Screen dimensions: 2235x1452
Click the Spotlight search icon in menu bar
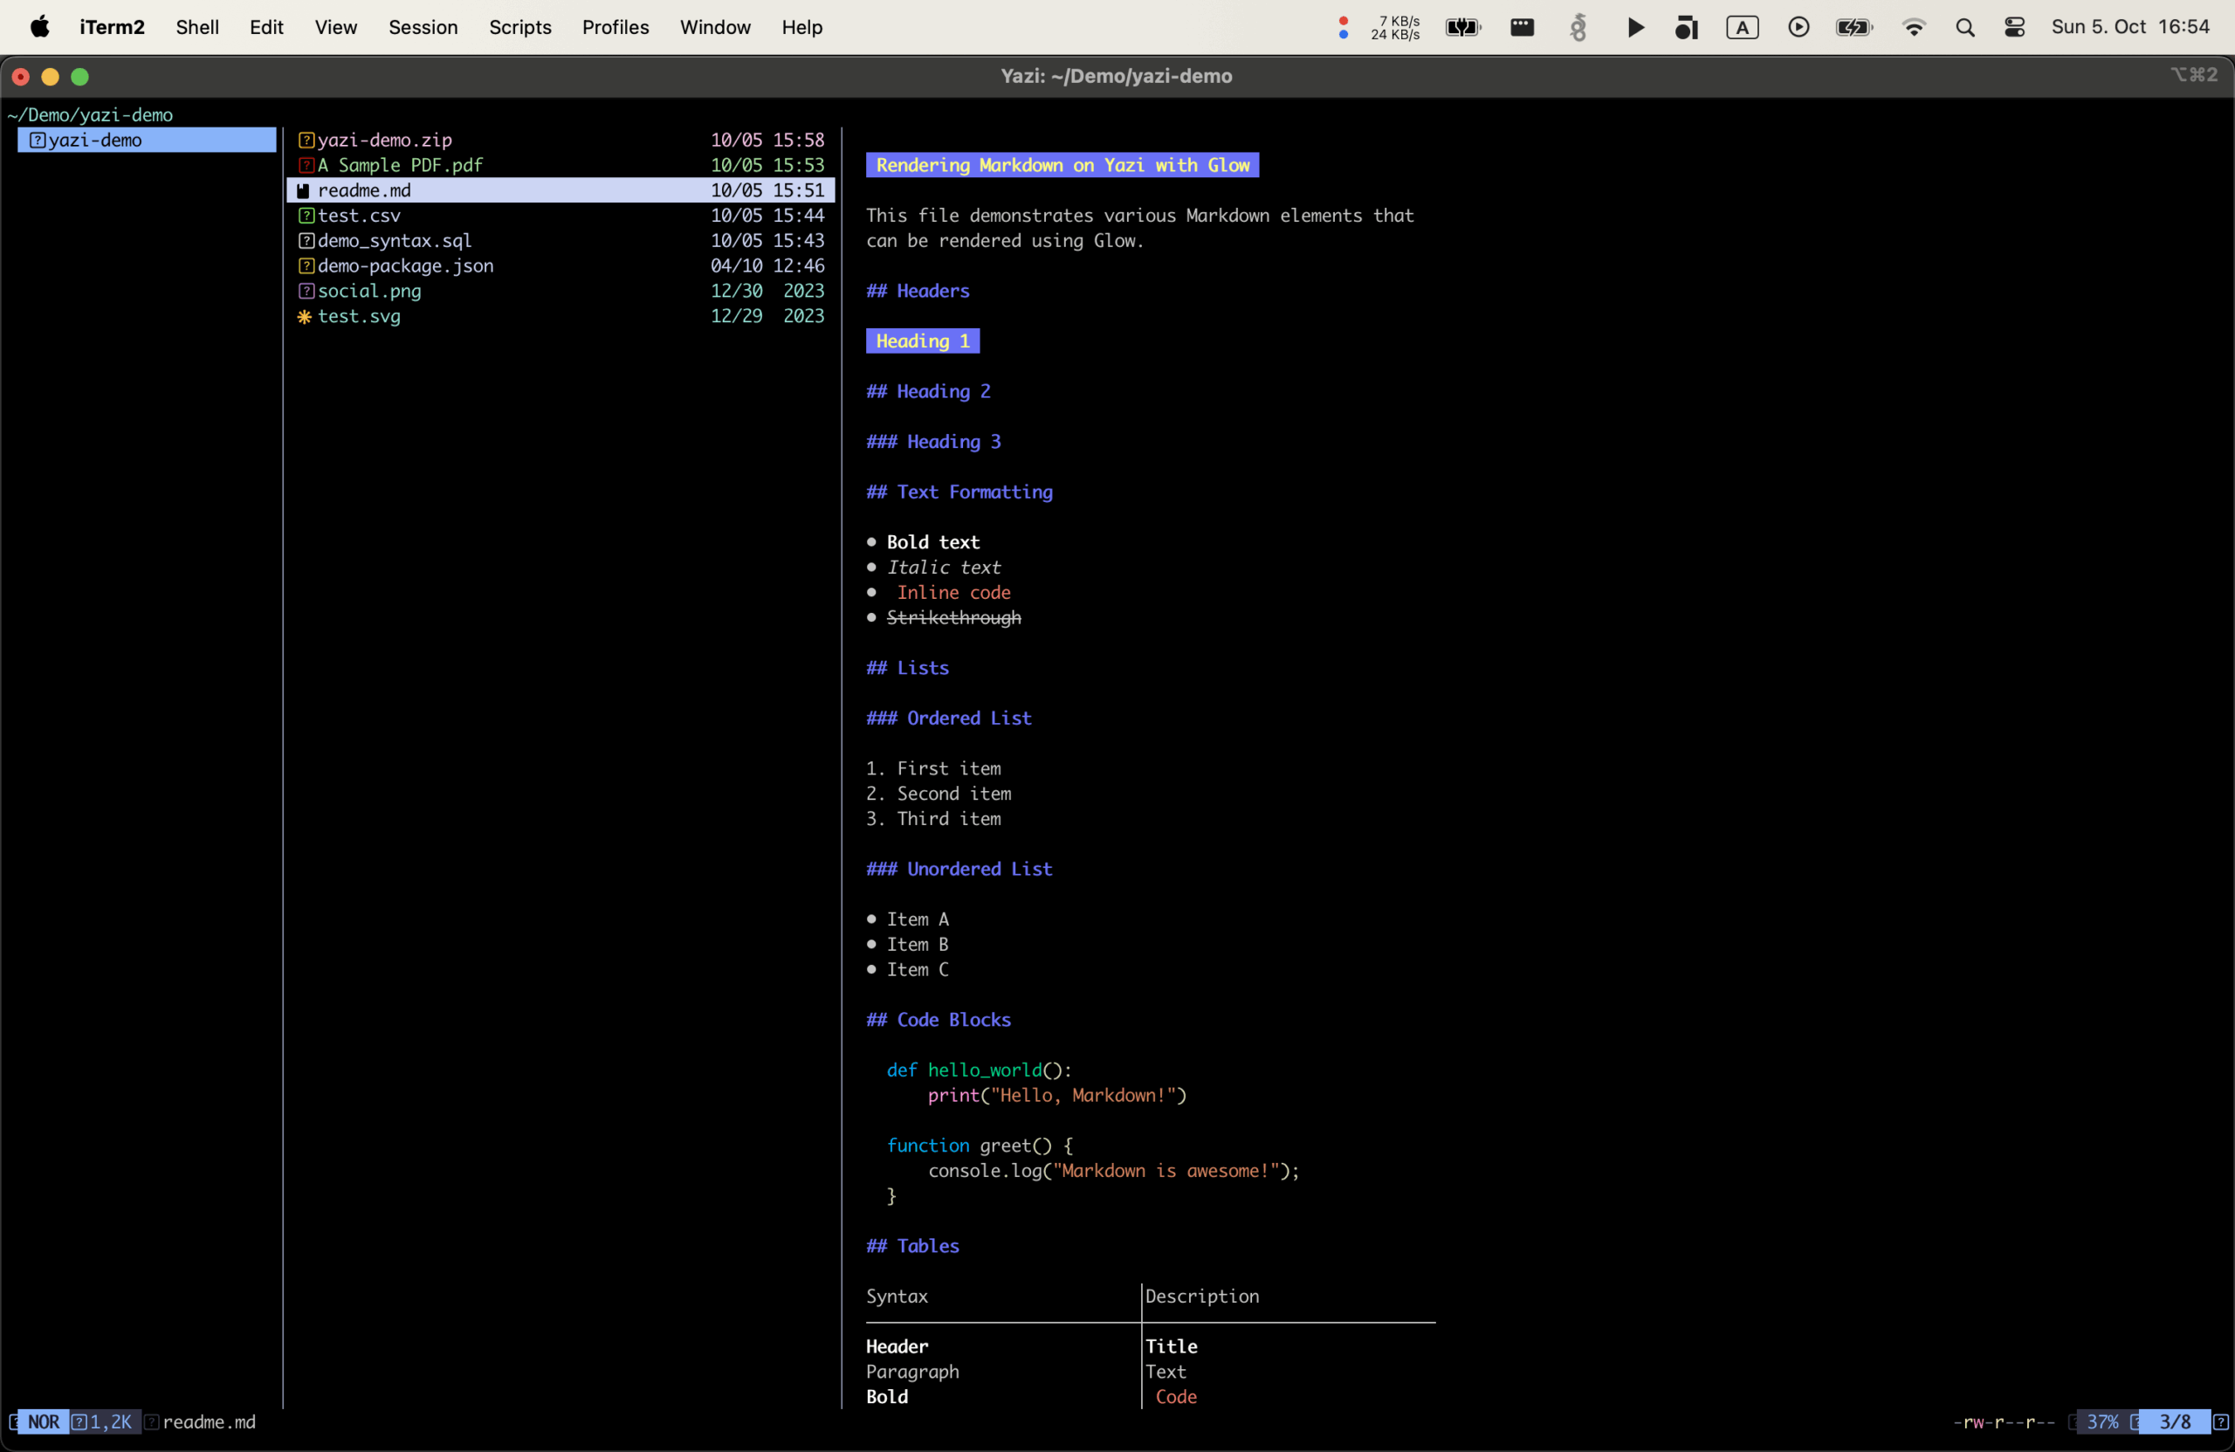(1964, 27)
